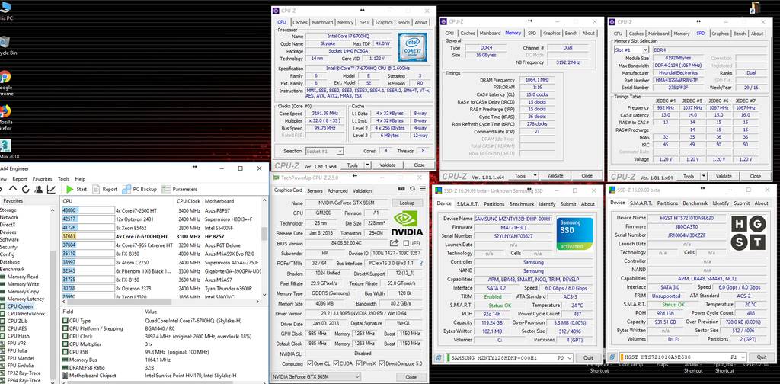
Task: Open the Slot #1 dropdown in CPU-Z SPD window
Action: tap(631, 50)
